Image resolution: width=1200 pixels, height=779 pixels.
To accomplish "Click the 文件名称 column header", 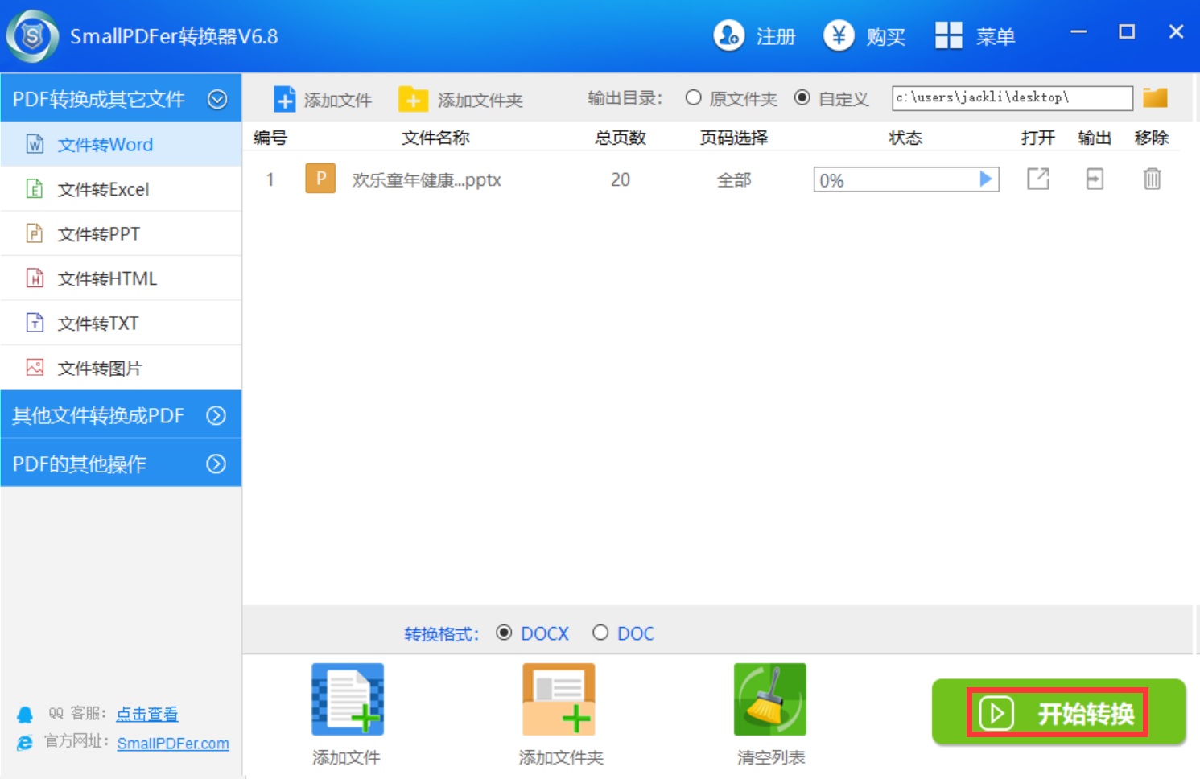I will point(435,138).
